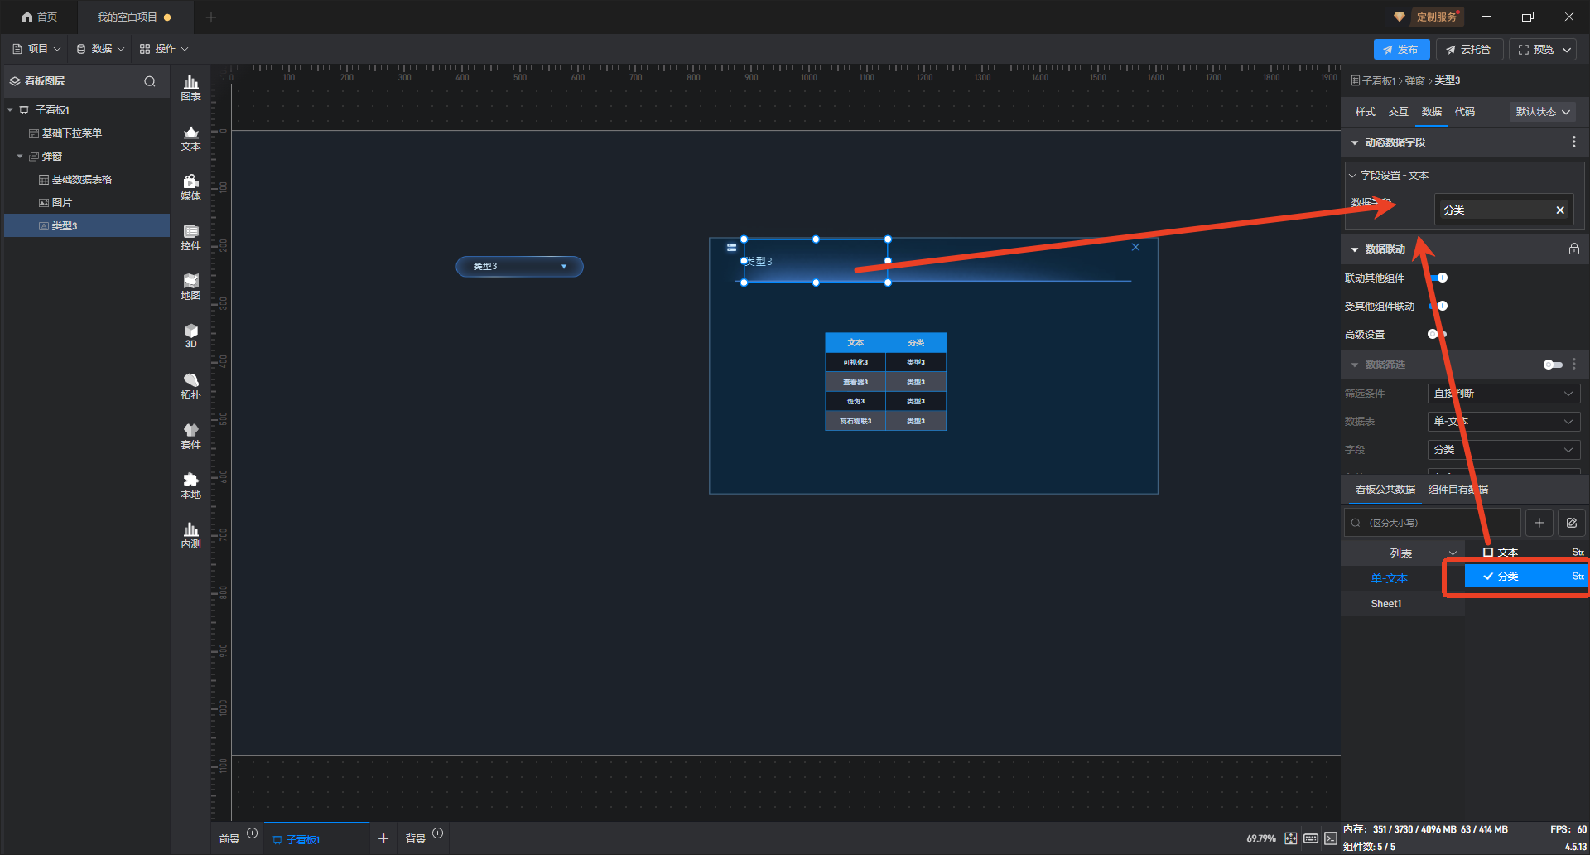Viewport: 1590px width, 855px height.
Task: Open the 默认状态 dropdown
Action: [1543, 112]
